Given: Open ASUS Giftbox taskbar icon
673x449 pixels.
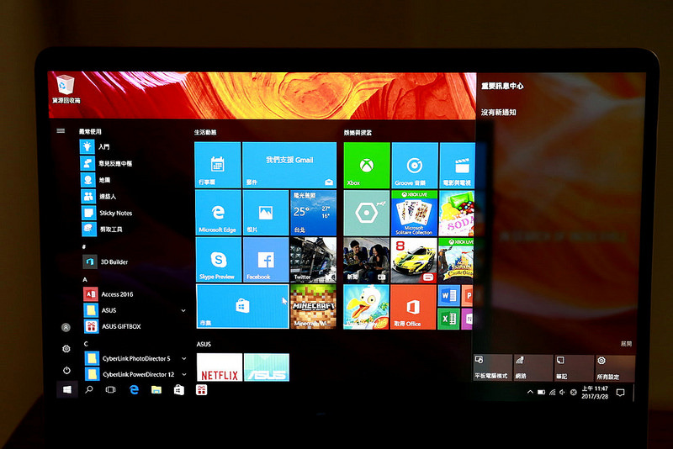Looking at the screenshot, I should point(201,389).
